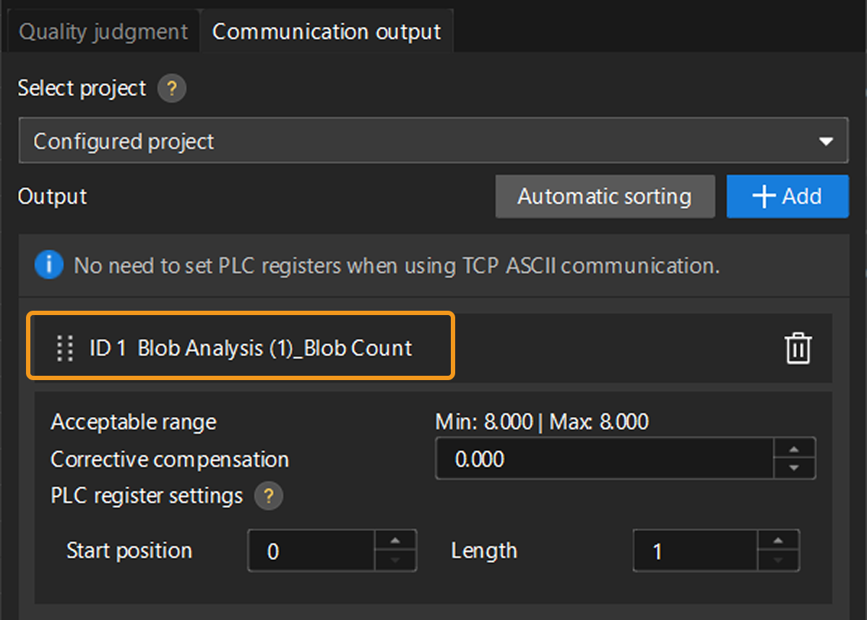Click the drag handle for ID 1
The height and width of the screenshot is (620, 867).
point(65,348)
